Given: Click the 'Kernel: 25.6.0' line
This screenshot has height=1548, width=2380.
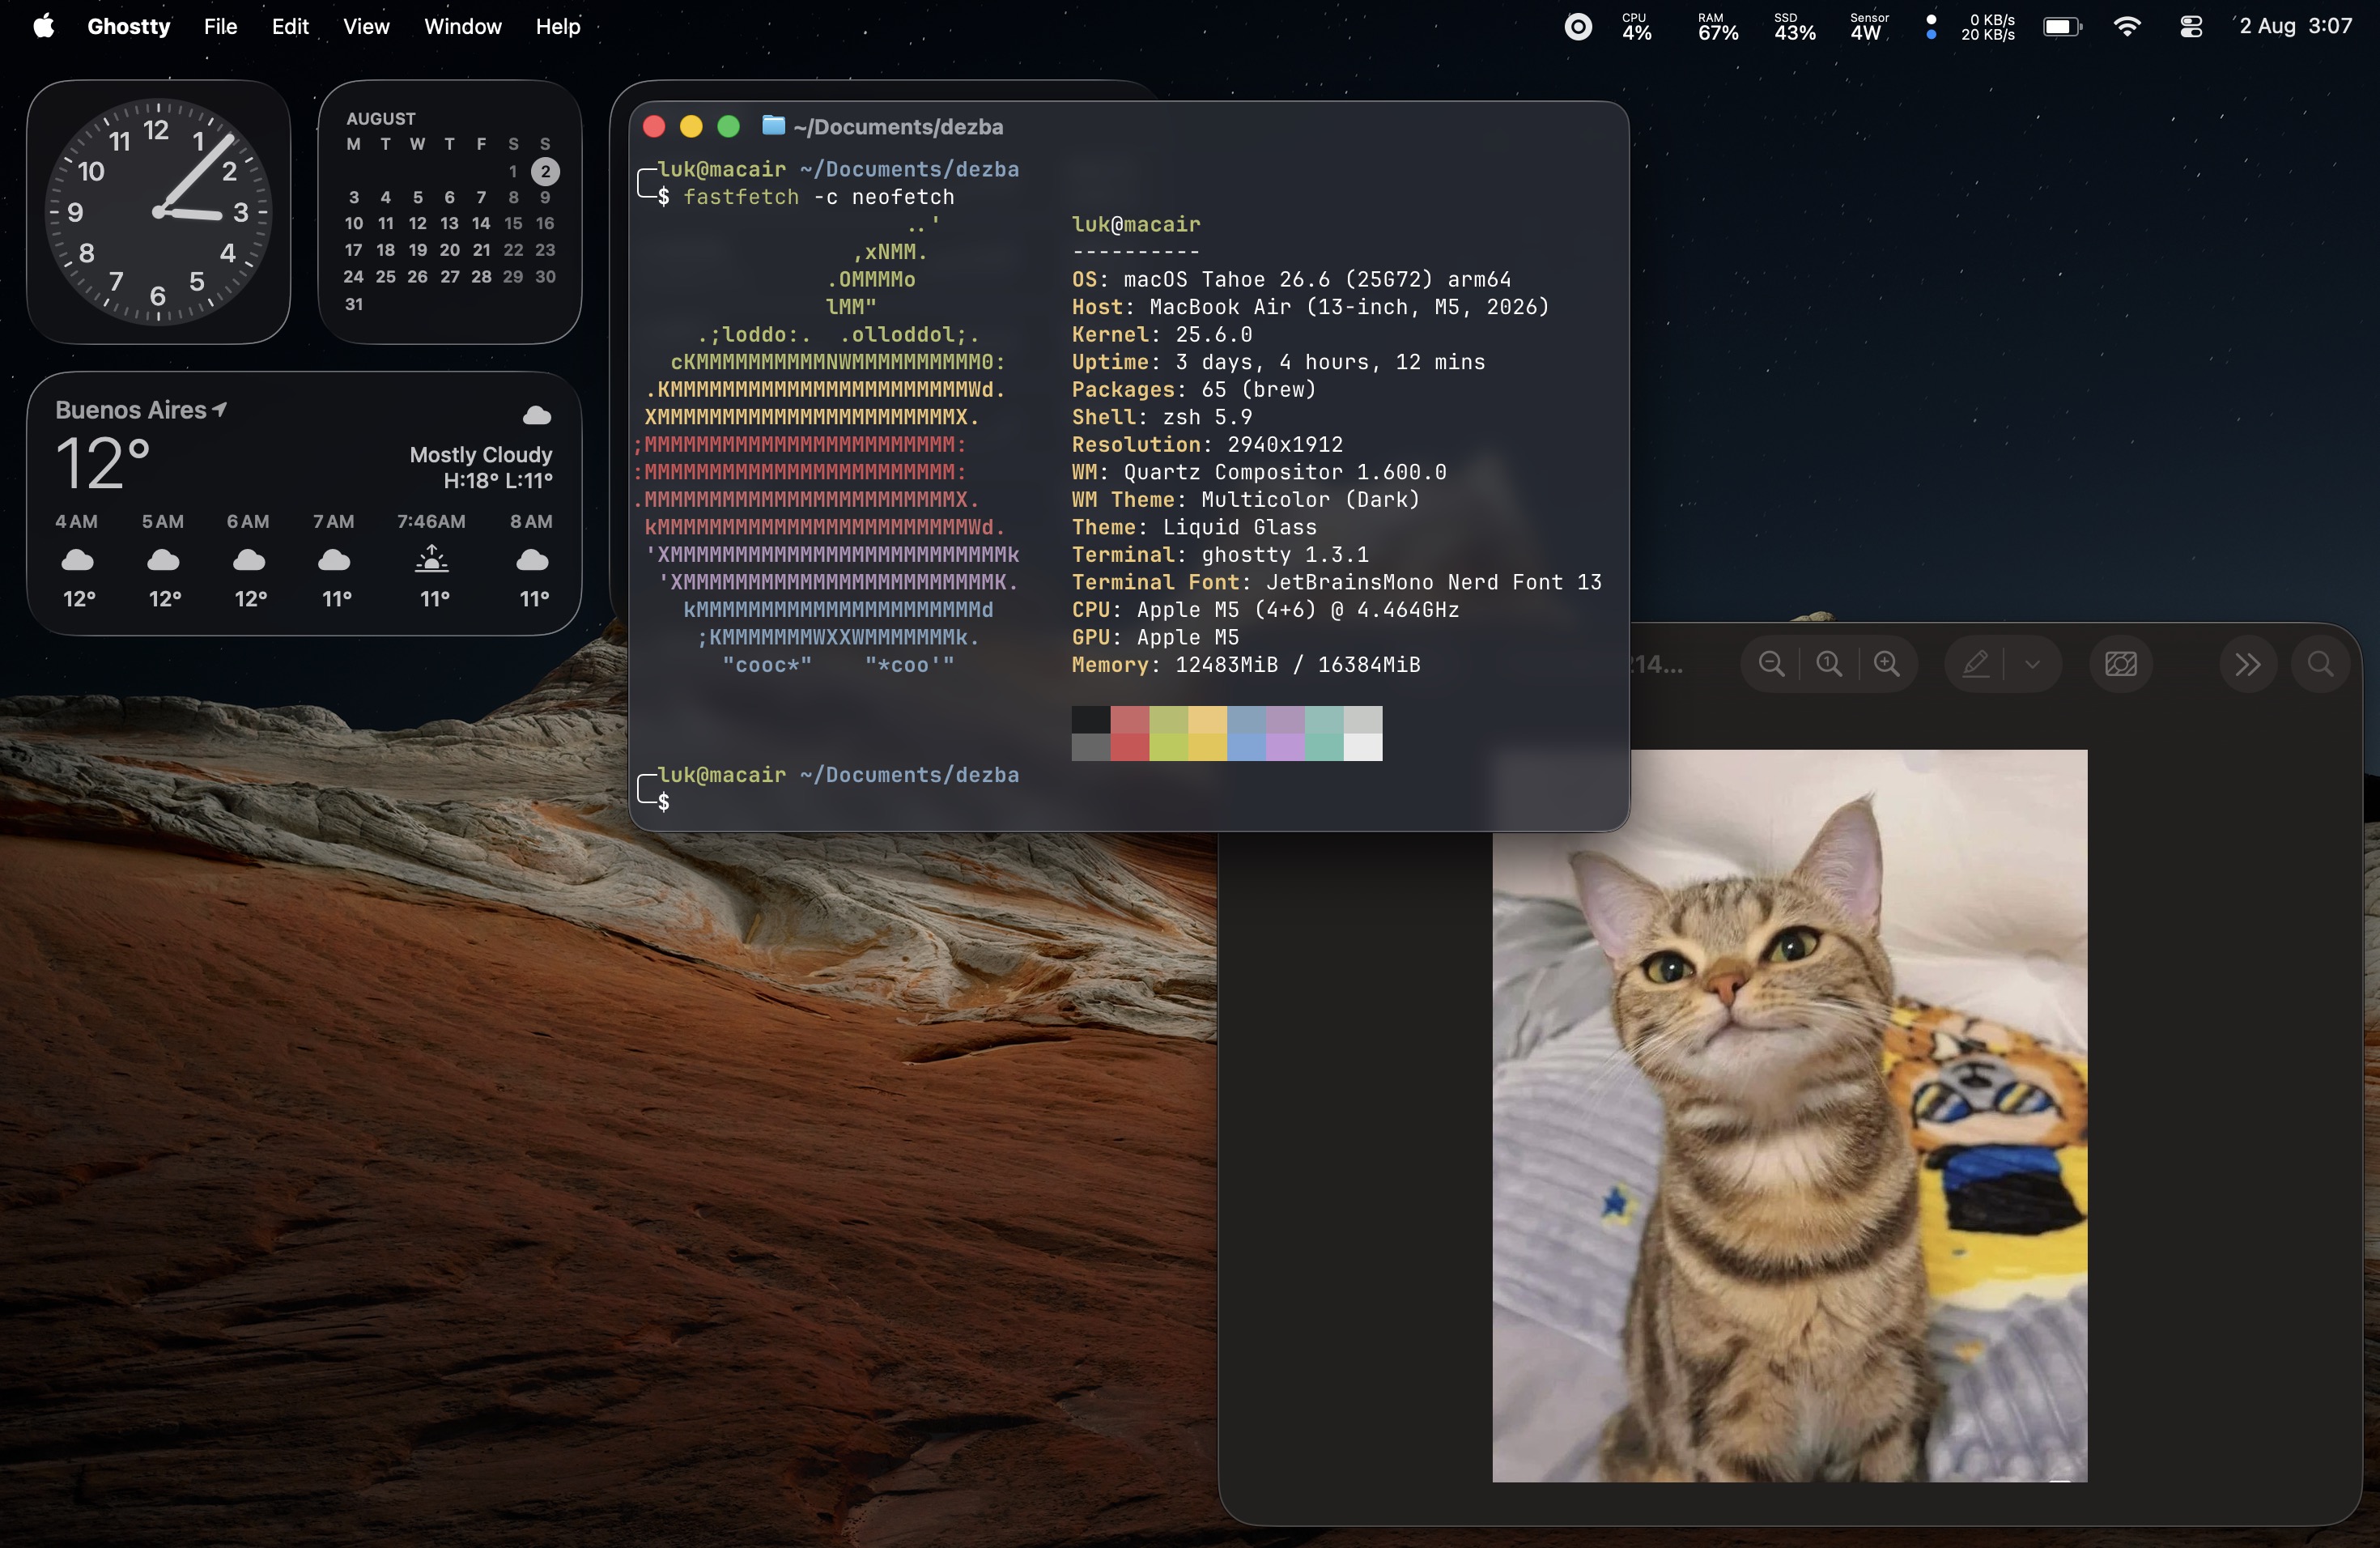Looking at the screenshot, I should [x=1162, y=334].
